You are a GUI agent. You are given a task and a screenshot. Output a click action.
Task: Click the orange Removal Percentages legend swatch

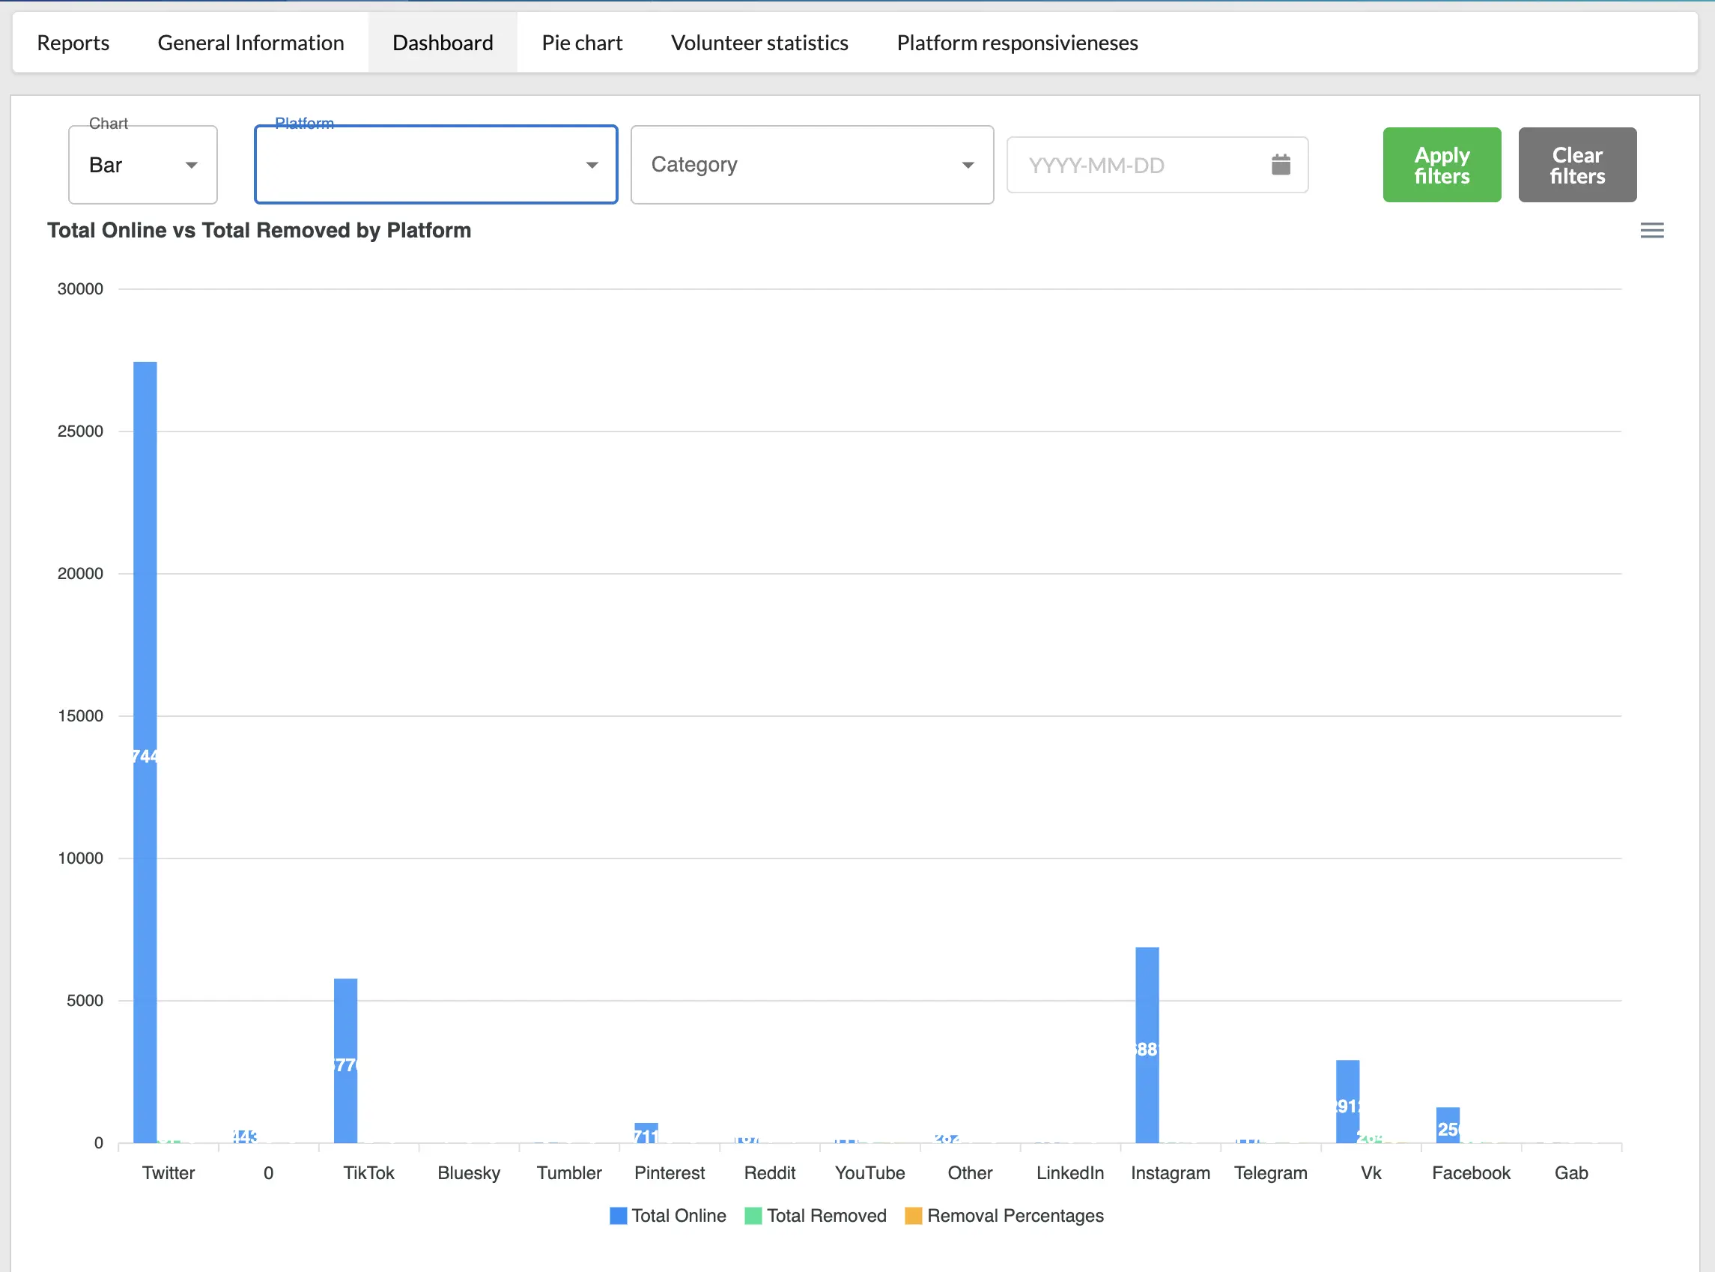click(x=914, y=1215)
